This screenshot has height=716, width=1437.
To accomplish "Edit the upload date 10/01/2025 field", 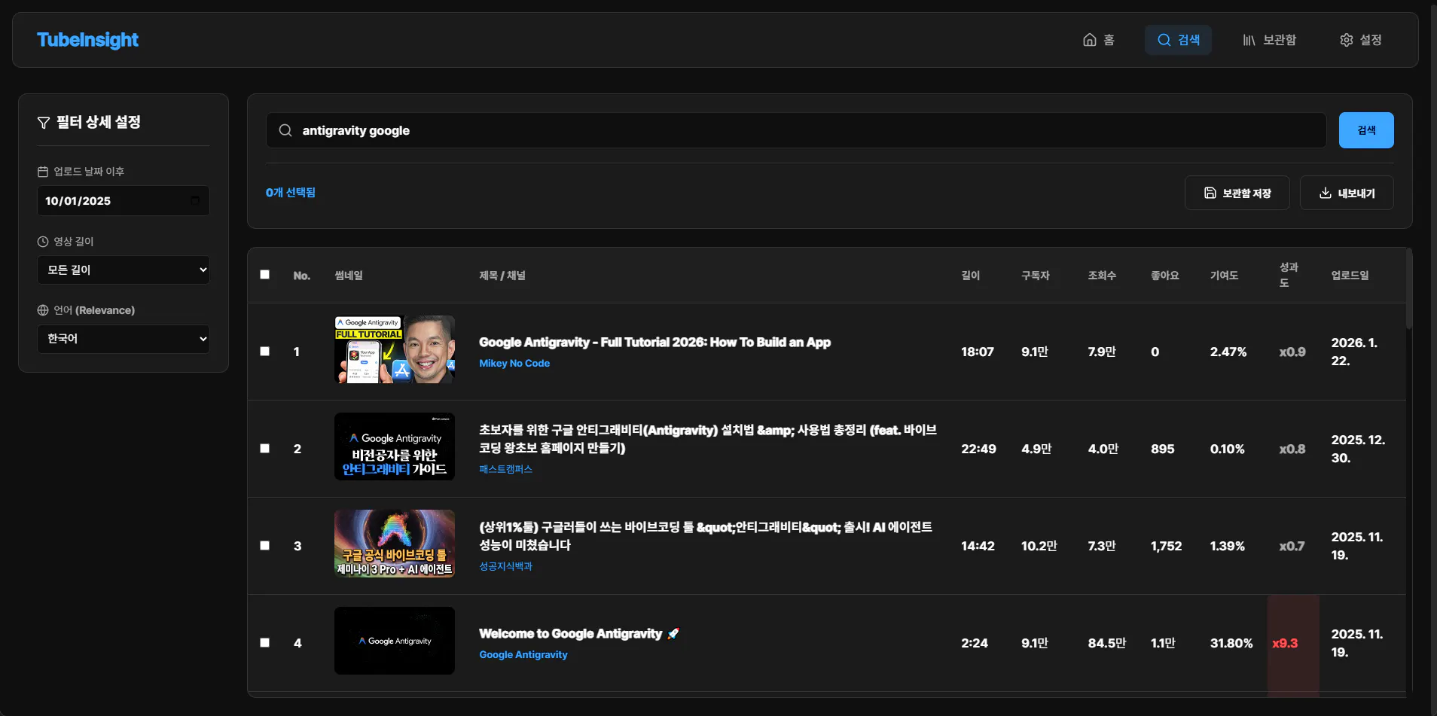I will 124,201.
